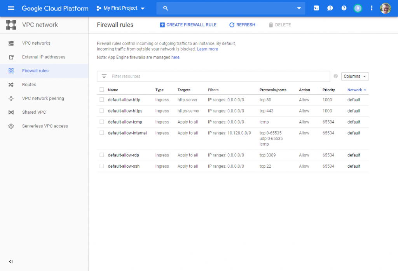Select all firewall rules checkbox
Viewport: 398px width, 271px height.
click(102, 89)
